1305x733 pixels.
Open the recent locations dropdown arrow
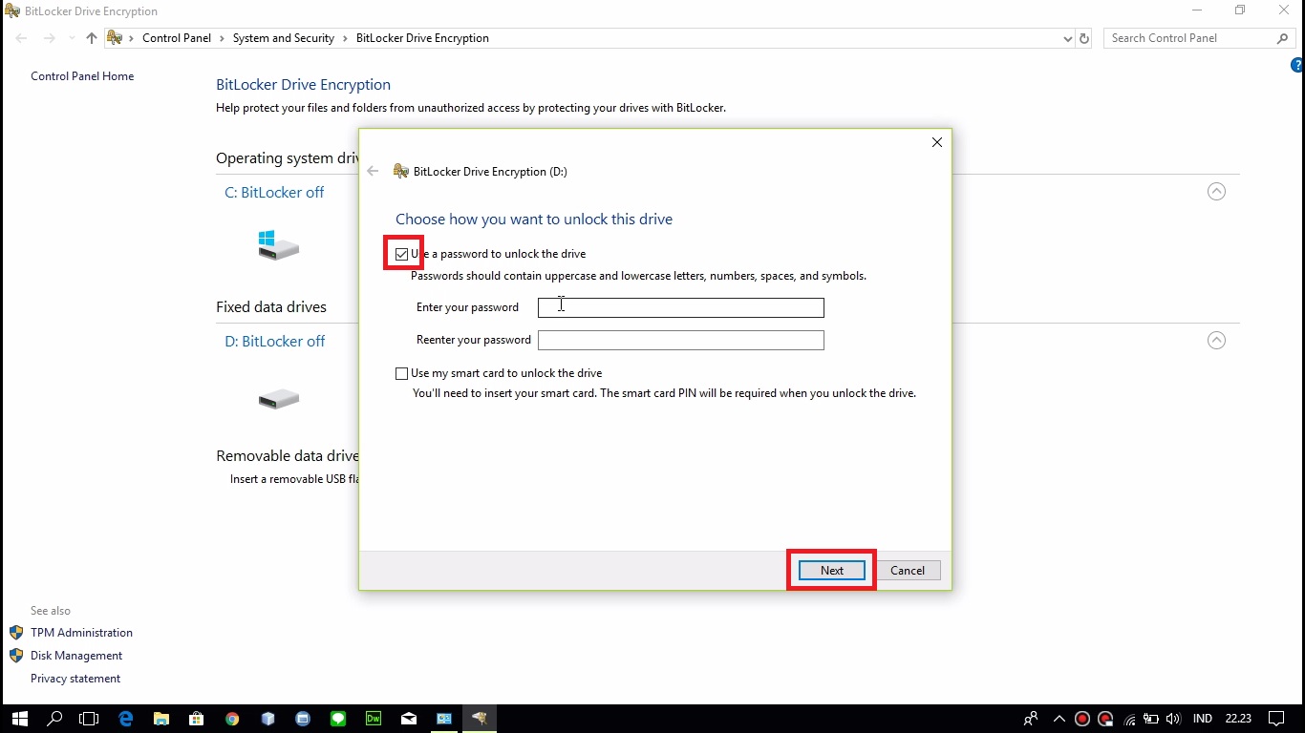tap(72, 38)
